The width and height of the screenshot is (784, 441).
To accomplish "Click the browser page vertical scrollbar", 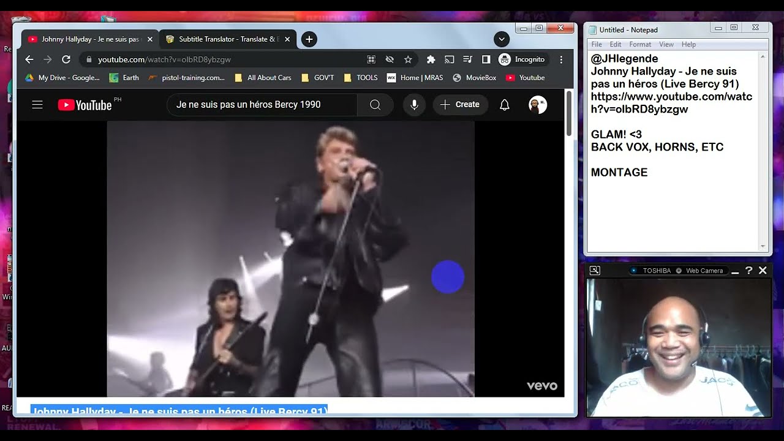I will (568, 115).
